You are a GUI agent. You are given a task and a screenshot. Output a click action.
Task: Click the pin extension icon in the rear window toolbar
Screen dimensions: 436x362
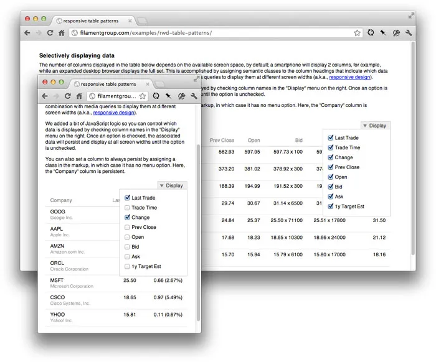point(383,33)
